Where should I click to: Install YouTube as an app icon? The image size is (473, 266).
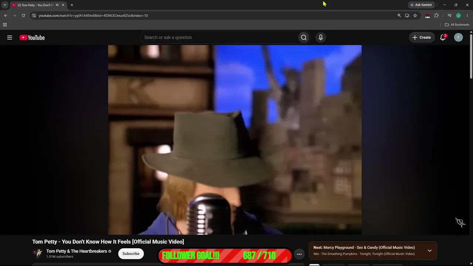pyautogui.click(x=407, y=16)
